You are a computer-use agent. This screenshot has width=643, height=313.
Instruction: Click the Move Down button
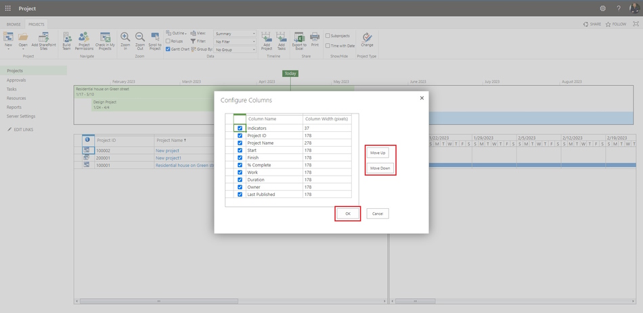click(x=380, y=168)
